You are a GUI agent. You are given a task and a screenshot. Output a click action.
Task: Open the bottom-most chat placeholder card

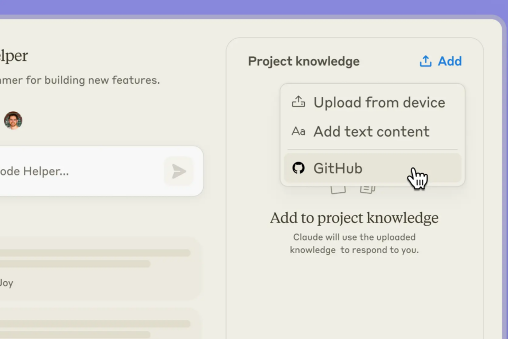[95, 326]
